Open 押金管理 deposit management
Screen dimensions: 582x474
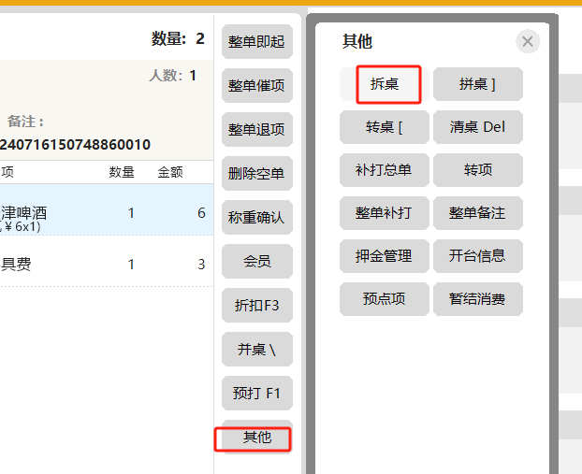tap(385, 256)
